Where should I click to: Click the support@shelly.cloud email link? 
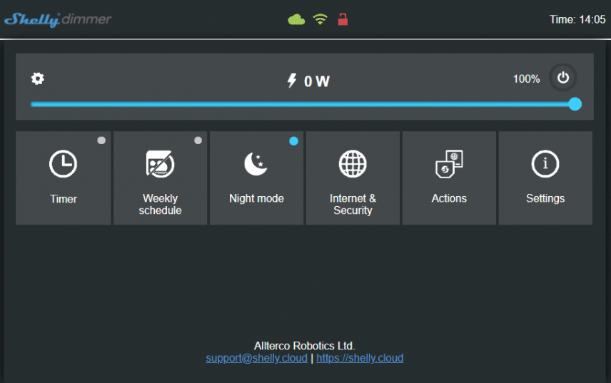pos(256,358)
